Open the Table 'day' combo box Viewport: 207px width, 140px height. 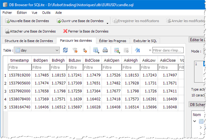[x=37, y=50]
